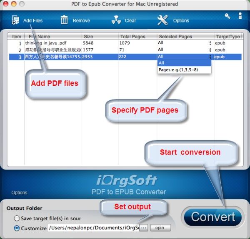Click the 2953 size cell

click(87, 57)
